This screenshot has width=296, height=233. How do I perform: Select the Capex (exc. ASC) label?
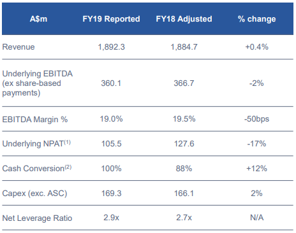point(34,194)
